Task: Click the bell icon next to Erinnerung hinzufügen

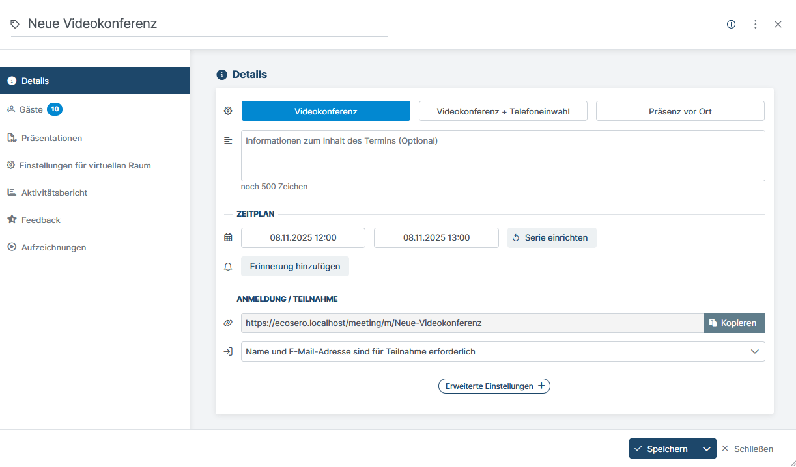Action: click(228, 266)
